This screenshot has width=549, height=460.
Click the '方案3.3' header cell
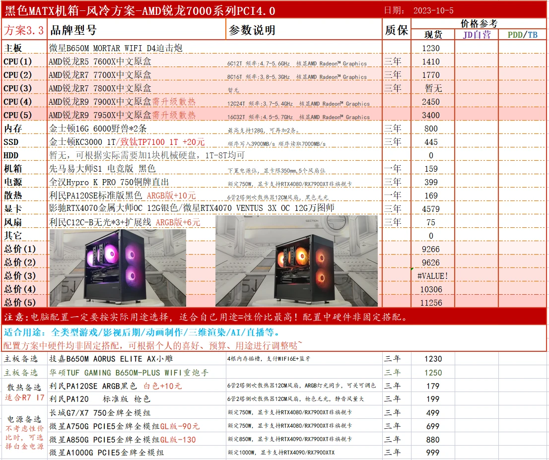(24, 30)
